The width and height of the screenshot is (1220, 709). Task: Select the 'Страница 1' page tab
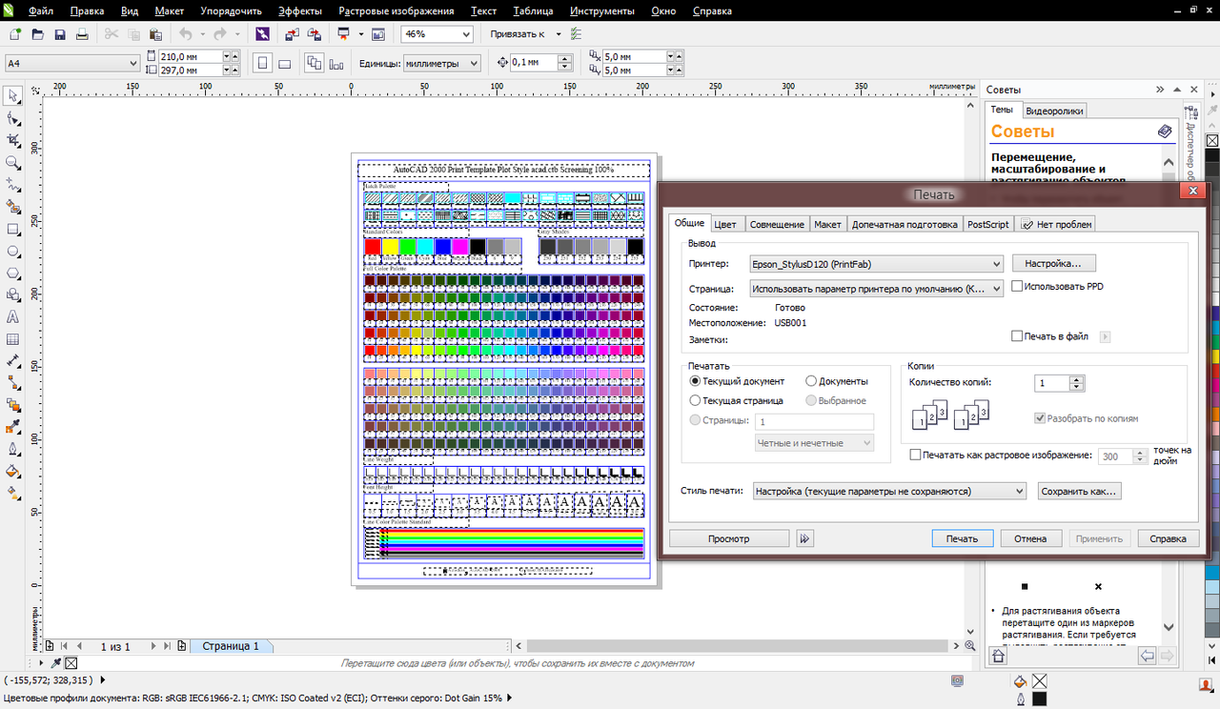[x=230, y=646]
